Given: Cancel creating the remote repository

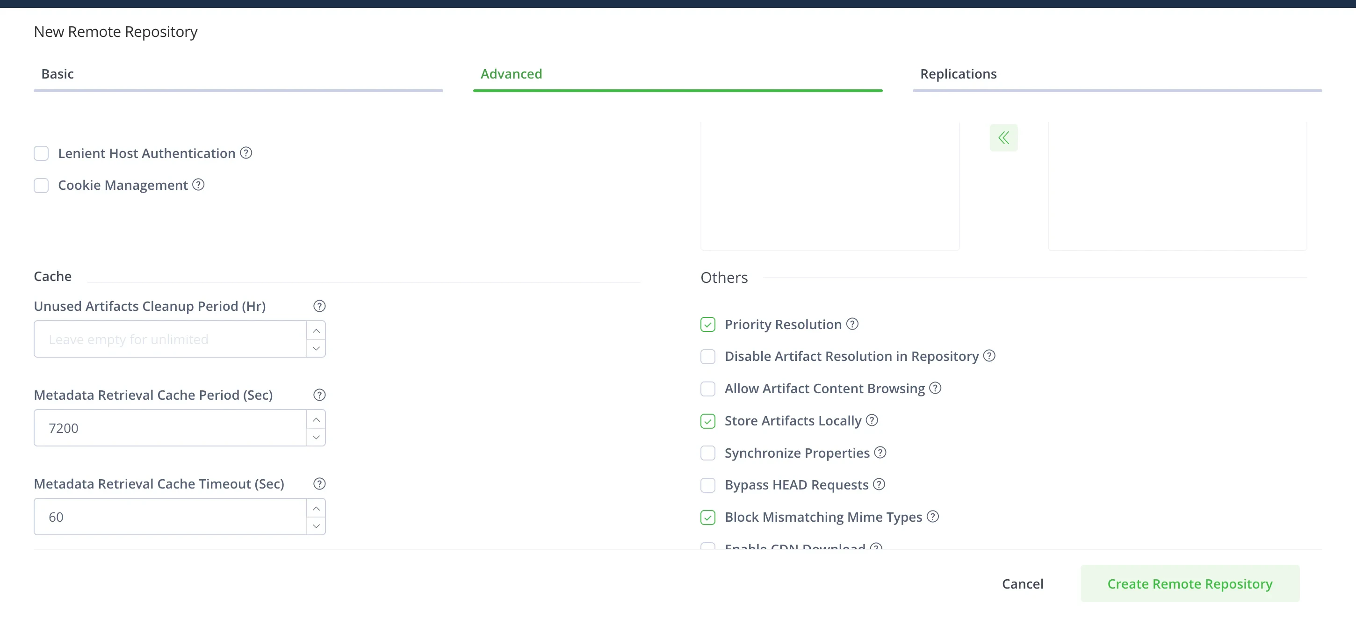Looking at the screenshot, I should click(1022, 583).
